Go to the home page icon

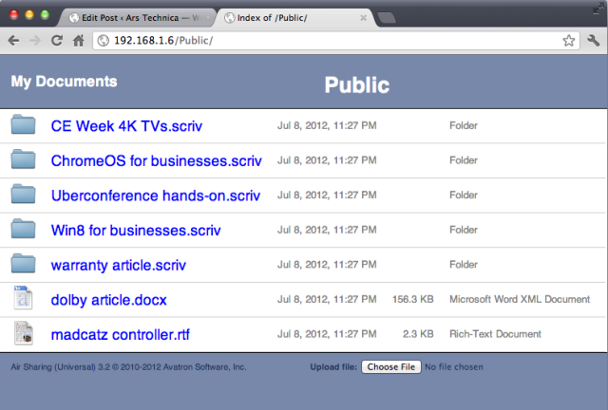(x=79, y=40)
